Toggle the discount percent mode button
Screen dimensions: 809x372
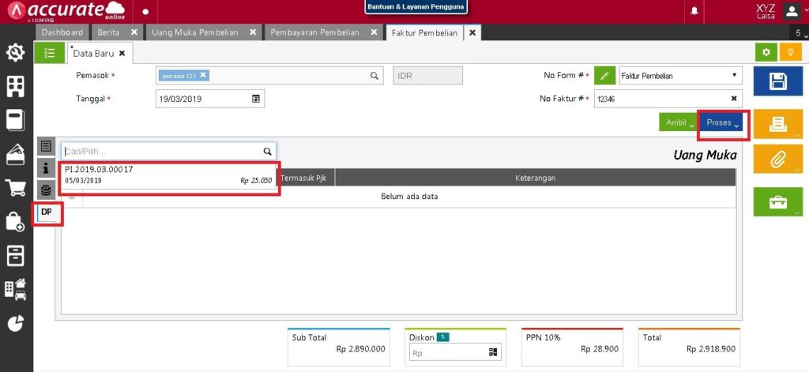(x=443, y=337)
